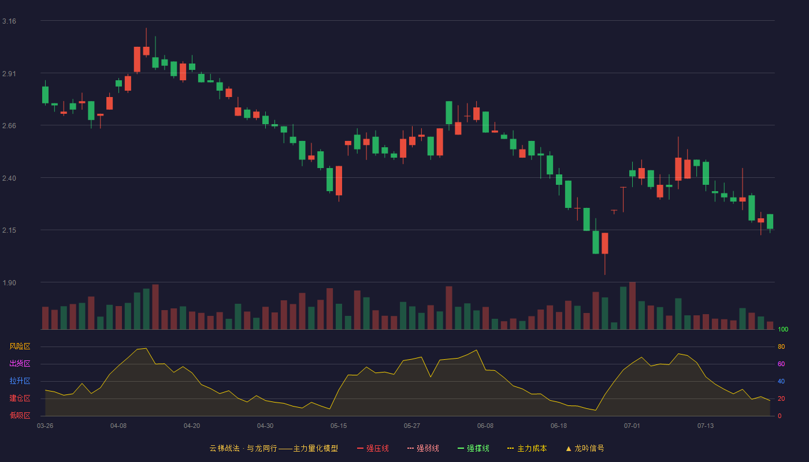Viewport: 809px width, 462px height.
Task: Click the red 20 indicator axis value
Action: pyautogui.click(x=781, y=398)
